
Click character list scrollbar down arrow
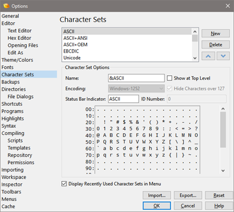coord(195,58)
